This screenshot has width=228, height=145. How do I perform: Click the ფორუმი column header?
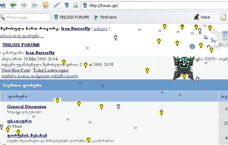[x=18, y=97]
